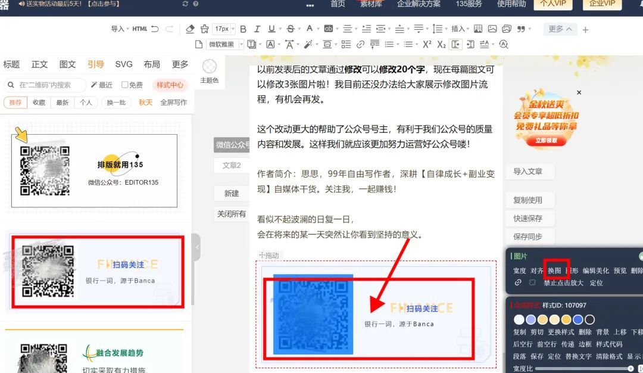Viewport: 643px width, 373px height.
Task: Click the link icon in 图片 panel
Action: tap(518, 282)
